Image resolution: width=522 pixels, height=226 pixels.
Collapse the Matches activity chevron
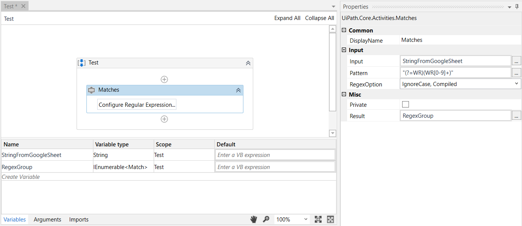pos(238,90)
